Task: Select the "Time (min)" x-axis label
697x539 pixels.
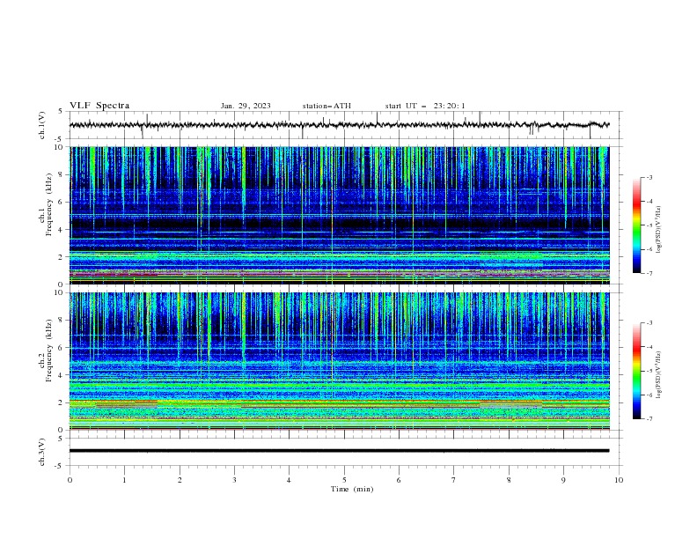Action: (352, 489)
